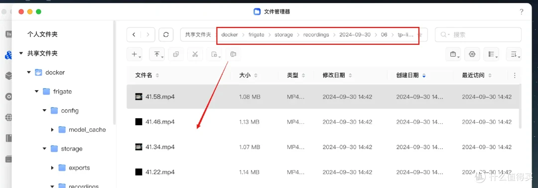Refresh the current folder listing
The image size is (538, 188).
coord(166,34)
